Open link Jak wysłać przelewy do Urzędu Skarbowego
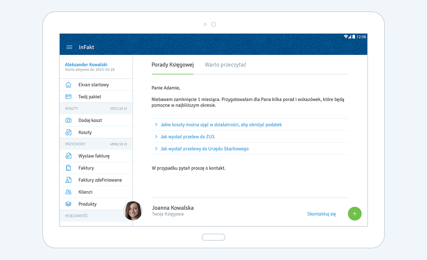The image size is (427, 260). pos(205,149)
